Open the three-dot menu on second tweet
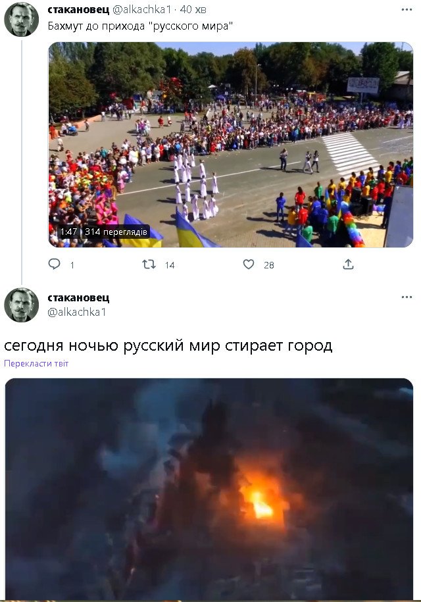The image size is (421, 602). click(407, 297)
